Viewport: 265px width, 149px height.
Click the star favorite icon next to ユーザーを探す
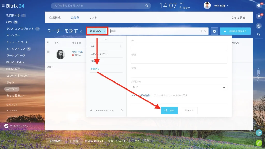tap(82, 31)
